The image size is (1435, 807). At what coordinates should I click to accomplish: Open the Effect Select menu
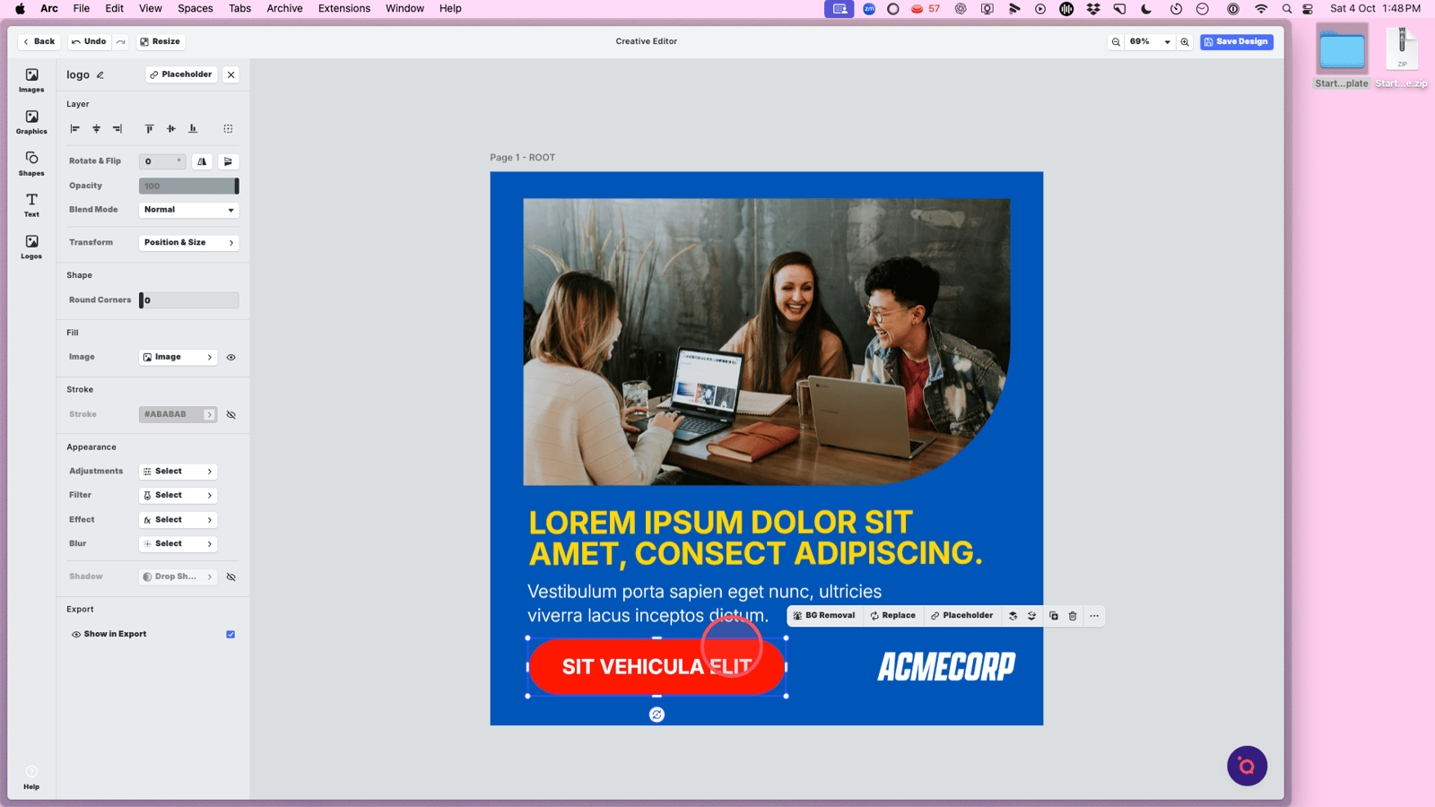point(178,520)
